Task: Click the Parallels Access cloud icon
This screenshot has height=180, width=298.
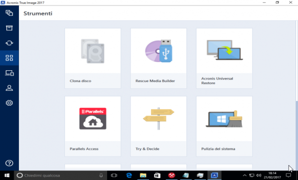Action: tap(93, 118)
